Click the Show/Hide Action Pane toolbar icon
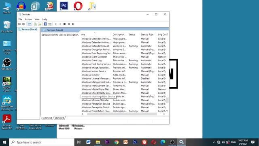The width and height of the screenshot is (259, 146). click(x=50, y=24)
